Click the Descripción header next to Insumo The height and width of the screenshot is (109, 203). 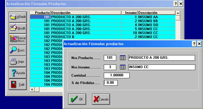pyautogui.click(x=156, y=13)
